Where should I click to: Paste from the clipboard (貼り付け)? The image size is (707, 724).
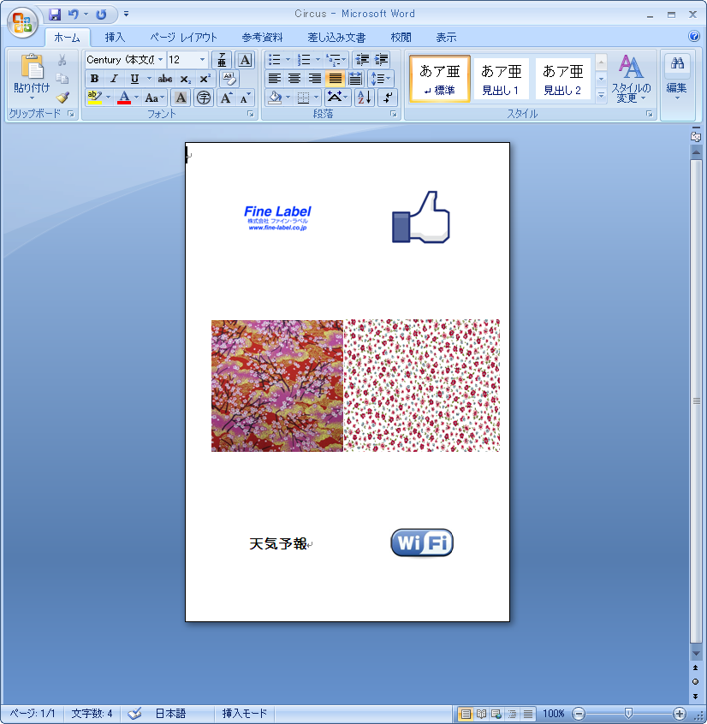[32, 77]
